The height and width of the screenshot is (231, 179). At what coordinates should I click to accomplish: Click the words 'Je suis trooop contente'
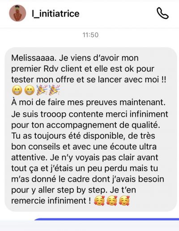click(x=58, y=114)
